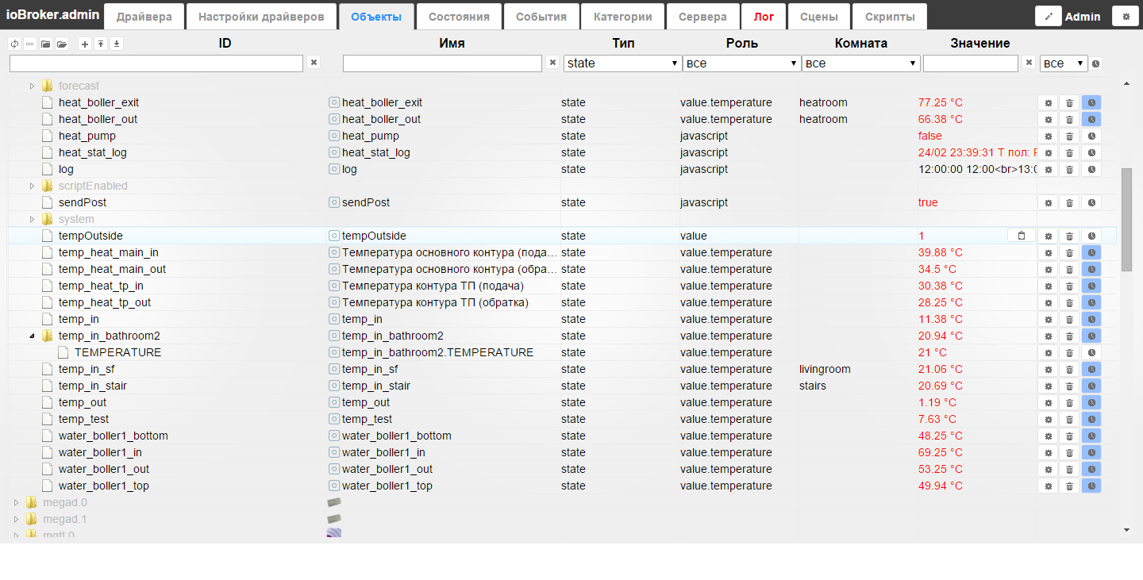Open the Скрипты tab
The width and height of the screenshot is (1143, 580).
pos(889,17)
